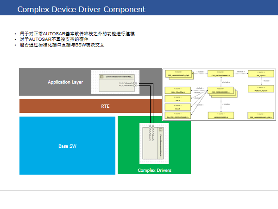This screenshot has width=278, height=209.
Task: Click the left port square atop the Complex Drivers component
Action: [150, 127]
